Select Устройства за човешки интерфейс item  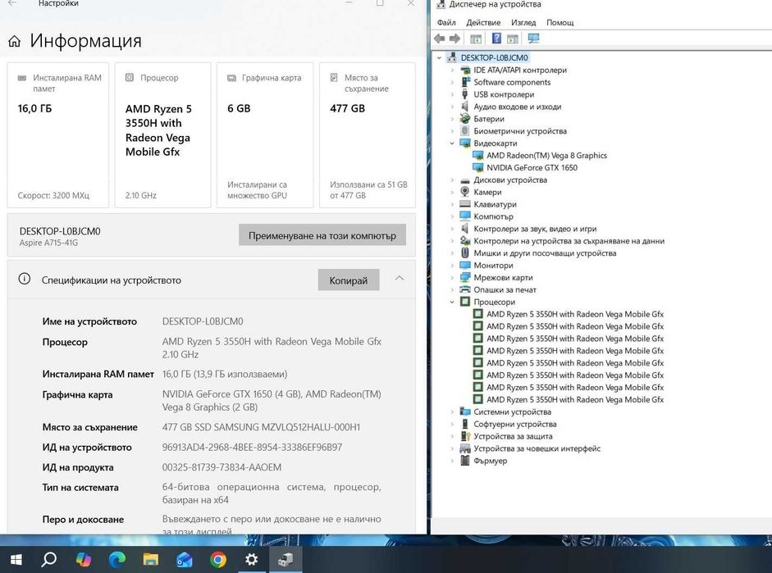537,448
